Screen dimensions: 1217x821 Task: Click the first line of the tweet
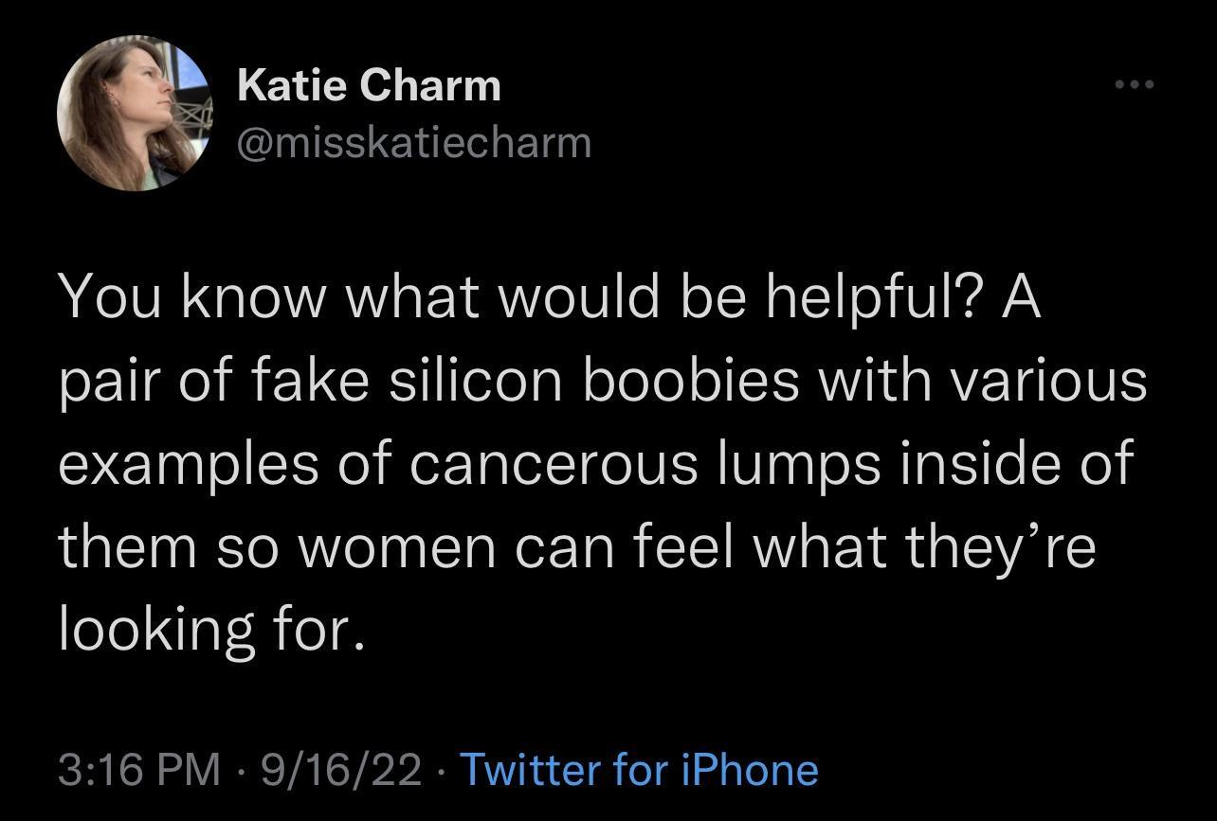(550, 295)
